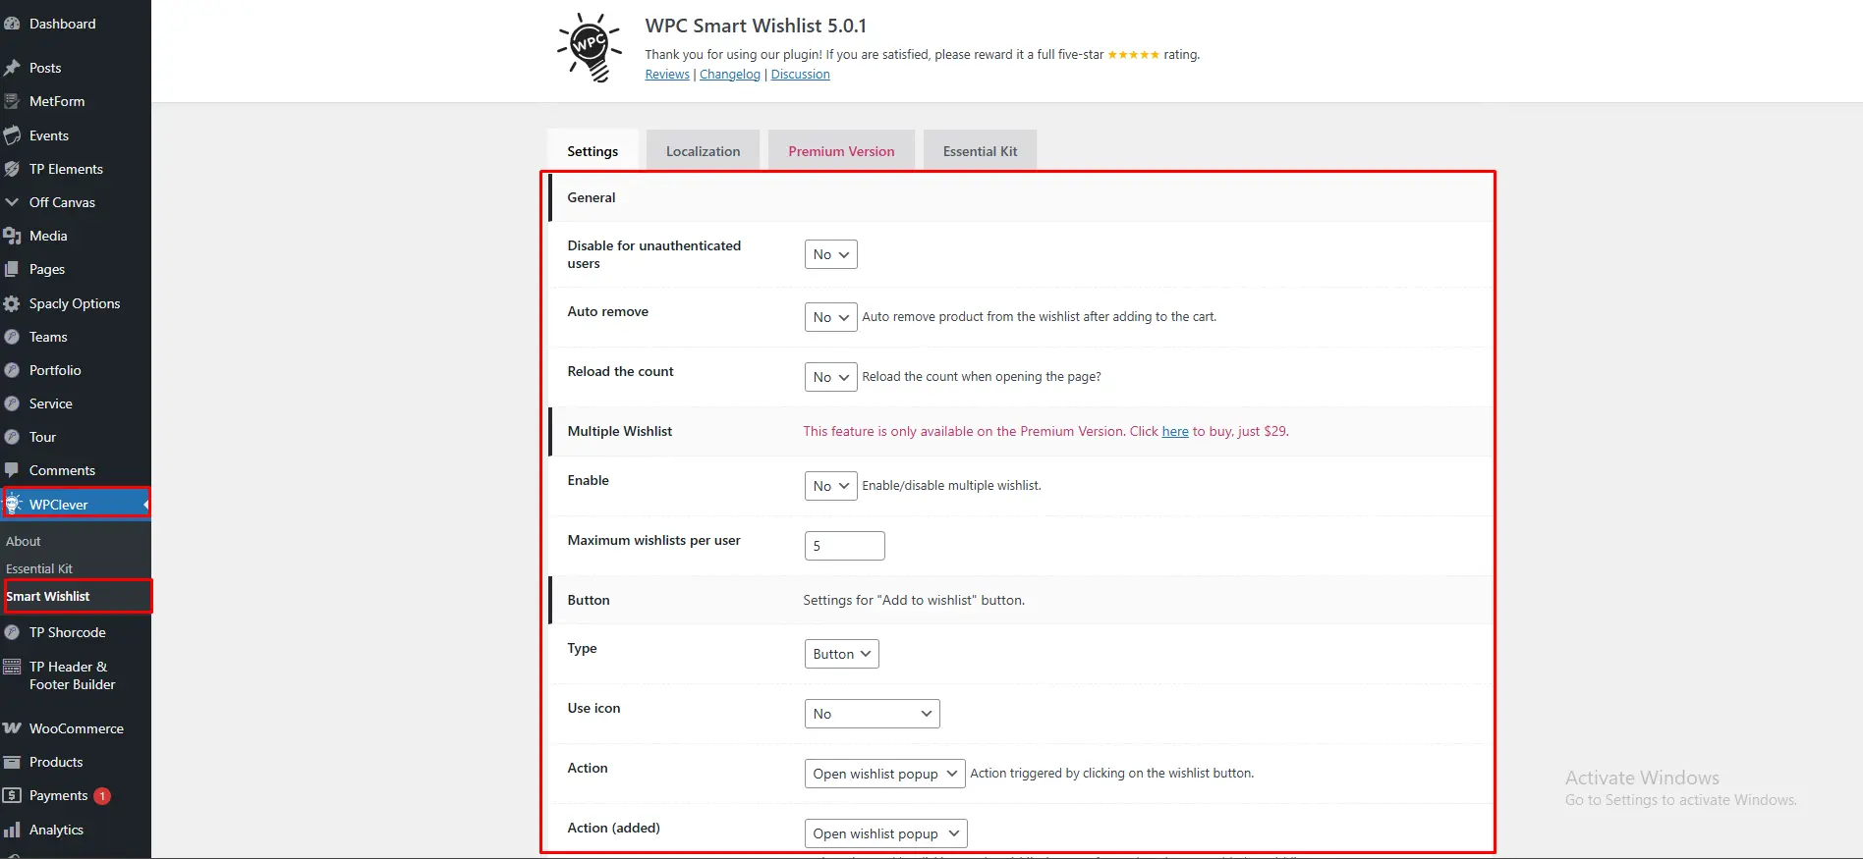Open the Reload the count dropdown
1863x859 pixels.
point(830,377)
